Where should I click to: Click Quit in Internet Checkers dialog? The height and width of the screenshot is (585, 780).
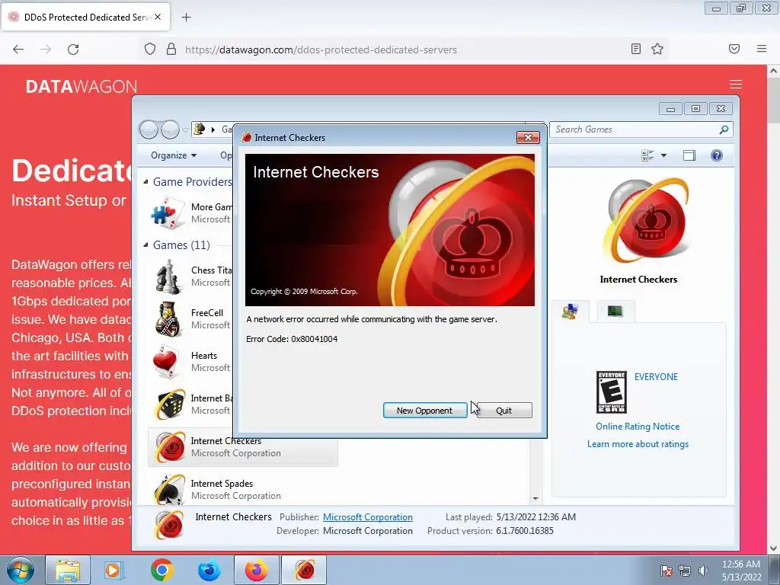(x=504, y=411)
